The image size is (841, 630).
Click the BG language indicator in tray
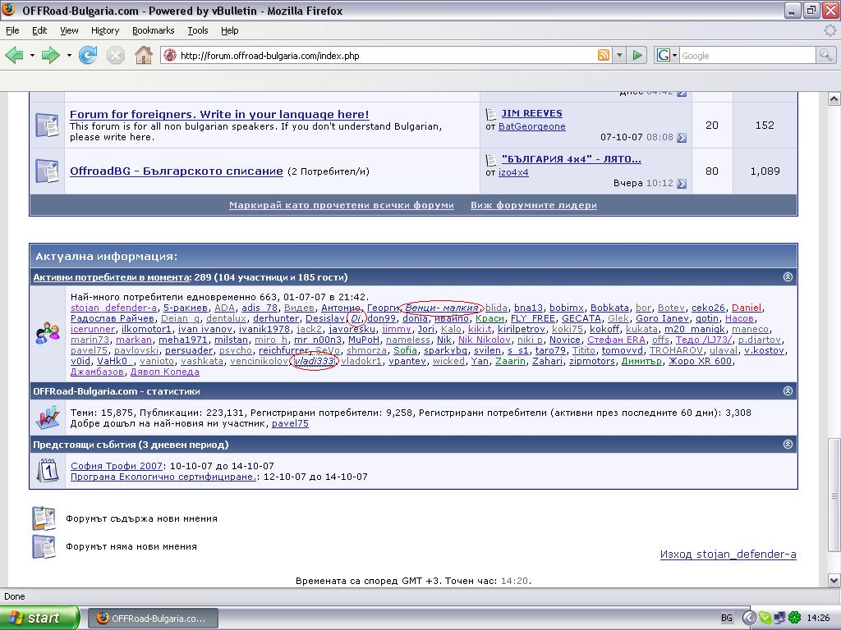pyautogui.click(x=726, y=618)
